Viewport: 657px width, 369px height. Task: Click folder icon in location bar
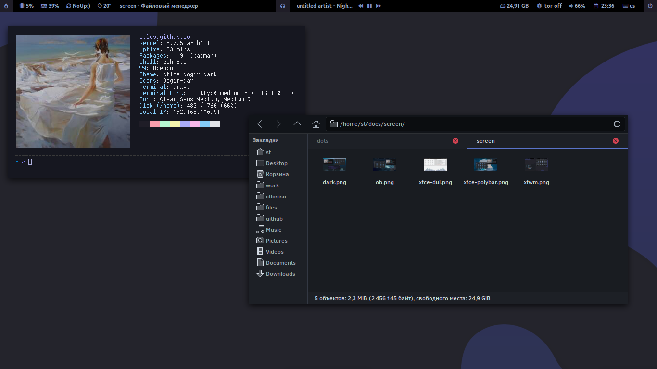(x=333, y=124)
